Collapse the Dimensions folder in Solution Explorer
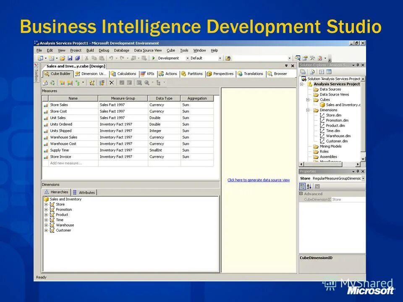 tap(308, 110)
